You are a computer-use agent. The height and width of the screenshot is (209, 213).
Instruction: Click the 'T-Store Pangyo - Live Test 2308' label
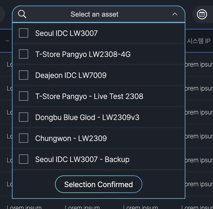(89, 96)
